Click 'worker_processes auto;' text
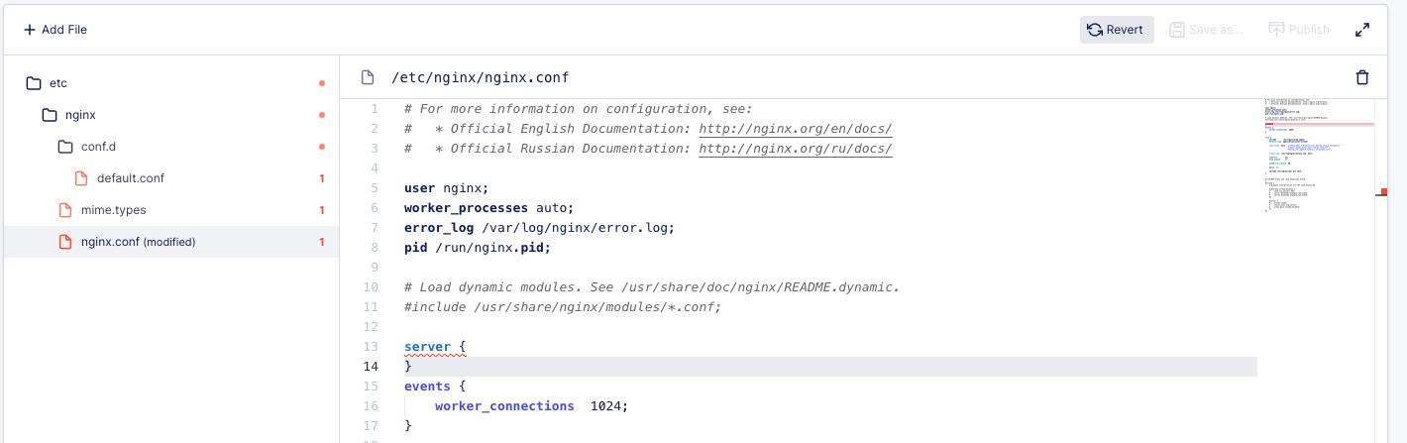 488,208
